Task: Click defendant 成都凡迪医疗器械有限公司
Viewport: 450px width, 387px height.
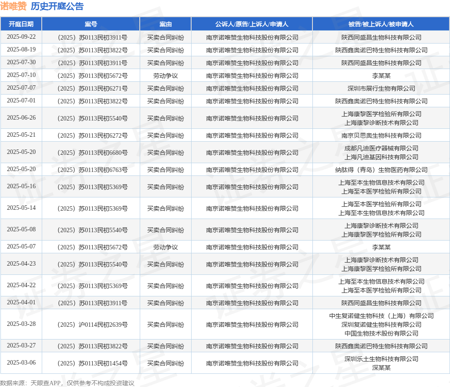Action: pyautogui.click(x=381, y=149)
